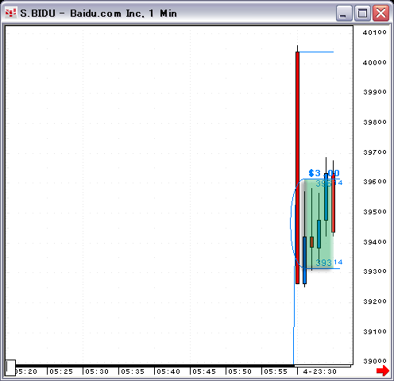Minimize the S.BIDU chart window
Viewport: 394px width, 381px height.
coord(343,13)
